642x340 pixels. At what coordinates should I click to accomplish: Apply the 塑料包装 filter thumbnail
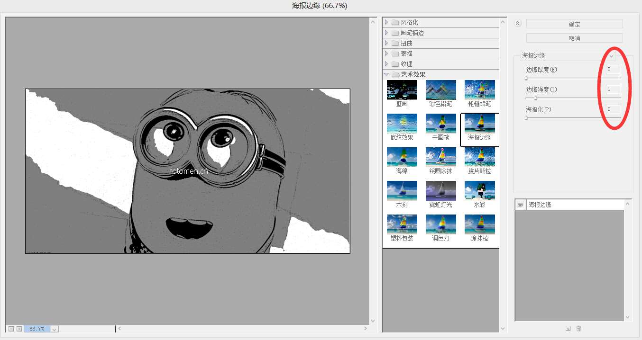click(402, 224)
